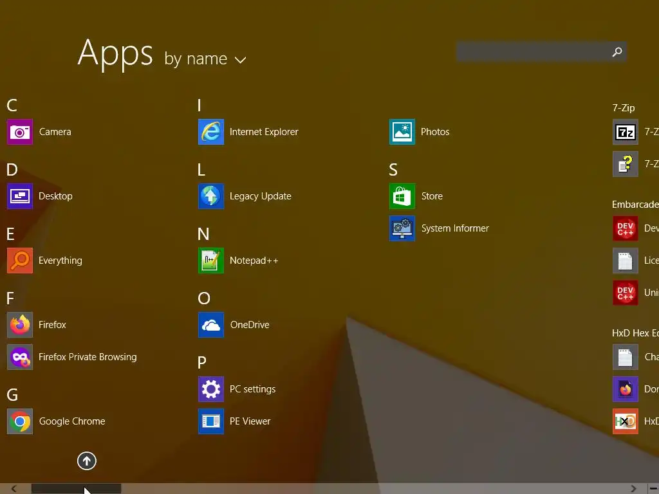Viewport: 659px width, 494px height.
Task: Click the up-arrow button to return to Start
Action: click(87, 461)
